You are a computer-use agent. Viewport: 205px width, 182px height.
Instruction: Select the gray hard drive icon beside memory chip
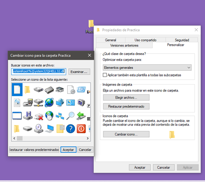38,89
